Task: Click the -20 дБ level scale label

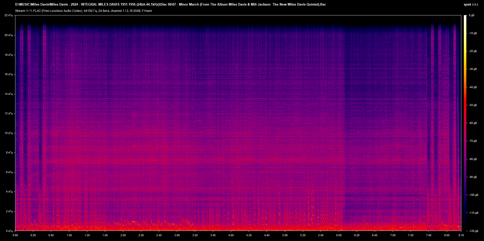Action: (473, 51)
